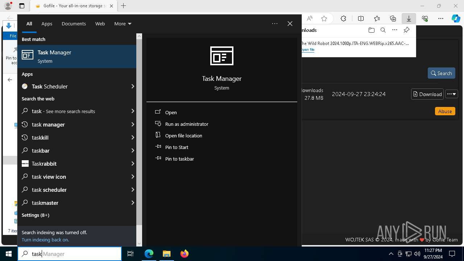This screenshot has height=261, width=464.
Task: Click the Open file location icon
Action: coord(158,135)
